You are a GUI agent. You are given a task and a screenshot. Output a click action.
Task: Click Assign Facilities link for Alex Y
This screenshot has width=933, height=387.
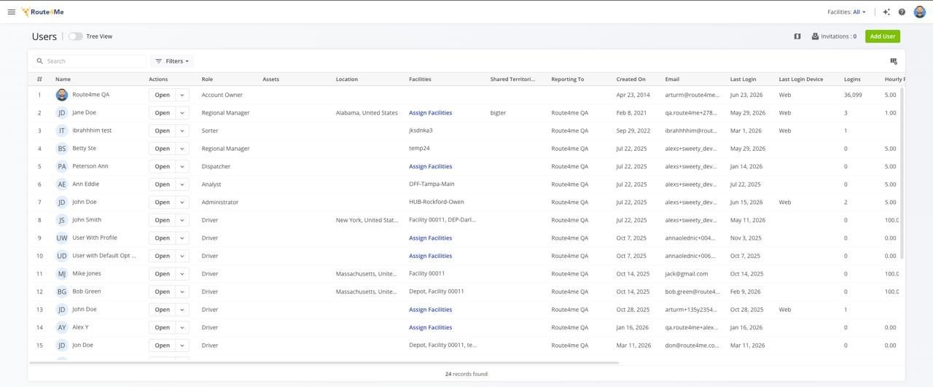430,327
